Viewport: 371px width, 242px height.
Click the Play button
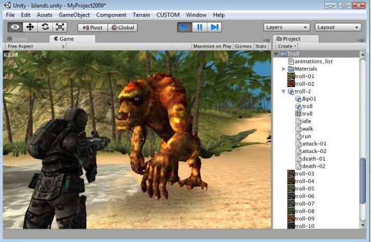click(x=185, y=28)
